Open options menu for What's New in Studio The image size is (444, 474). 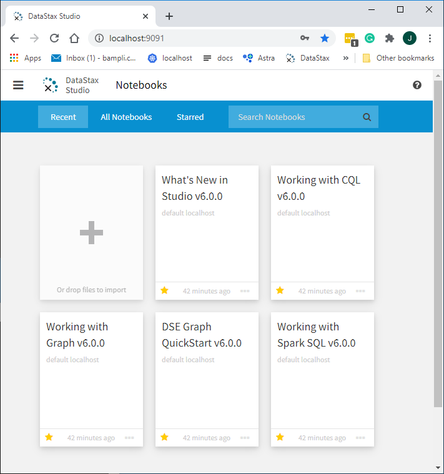point(245,291)
